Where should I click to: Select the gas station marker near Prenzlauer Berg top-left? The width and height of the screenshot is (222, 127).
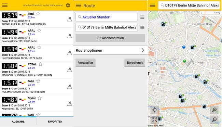163,24
